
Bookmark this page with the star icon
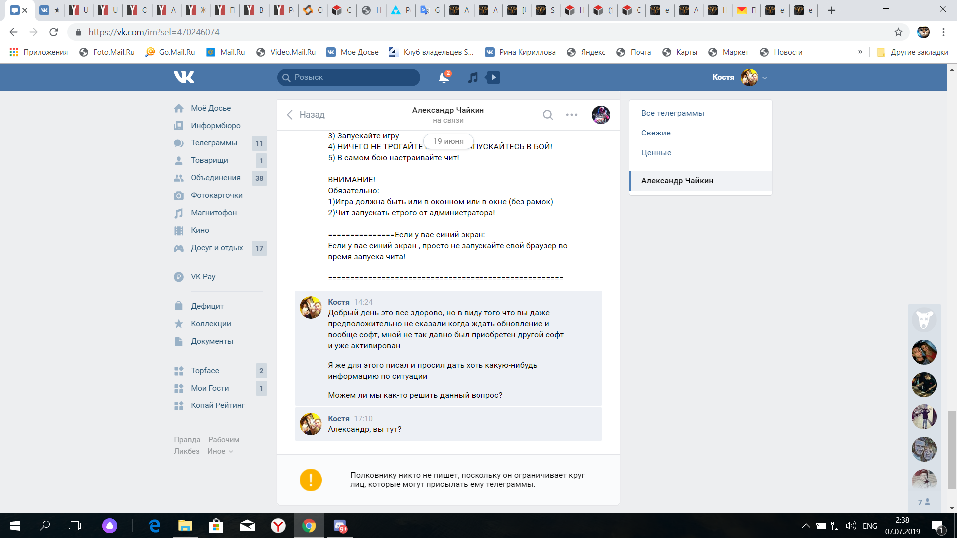coord(898,32)
